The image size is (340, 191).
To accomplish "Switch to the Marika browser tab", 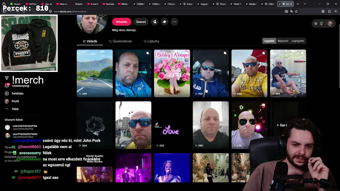I will 251,4.
